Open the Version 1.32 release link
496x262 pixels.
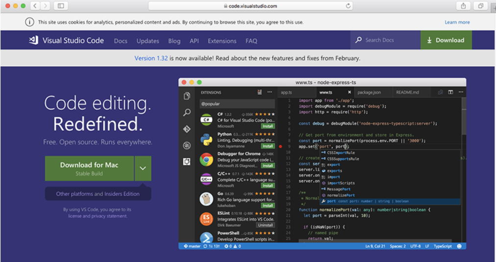point(151,58)
